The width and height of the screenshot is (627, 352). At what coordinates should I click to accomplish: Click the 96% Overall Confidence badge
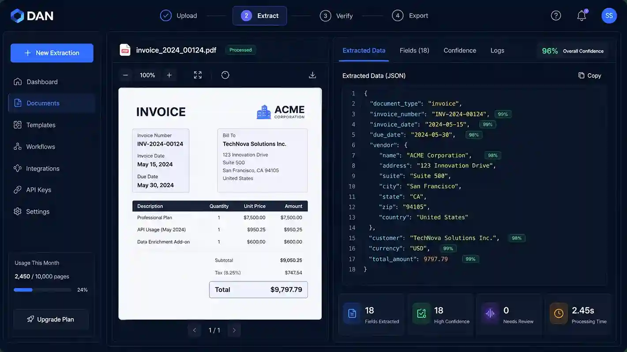pyautogui.click(x=573, y=51)
